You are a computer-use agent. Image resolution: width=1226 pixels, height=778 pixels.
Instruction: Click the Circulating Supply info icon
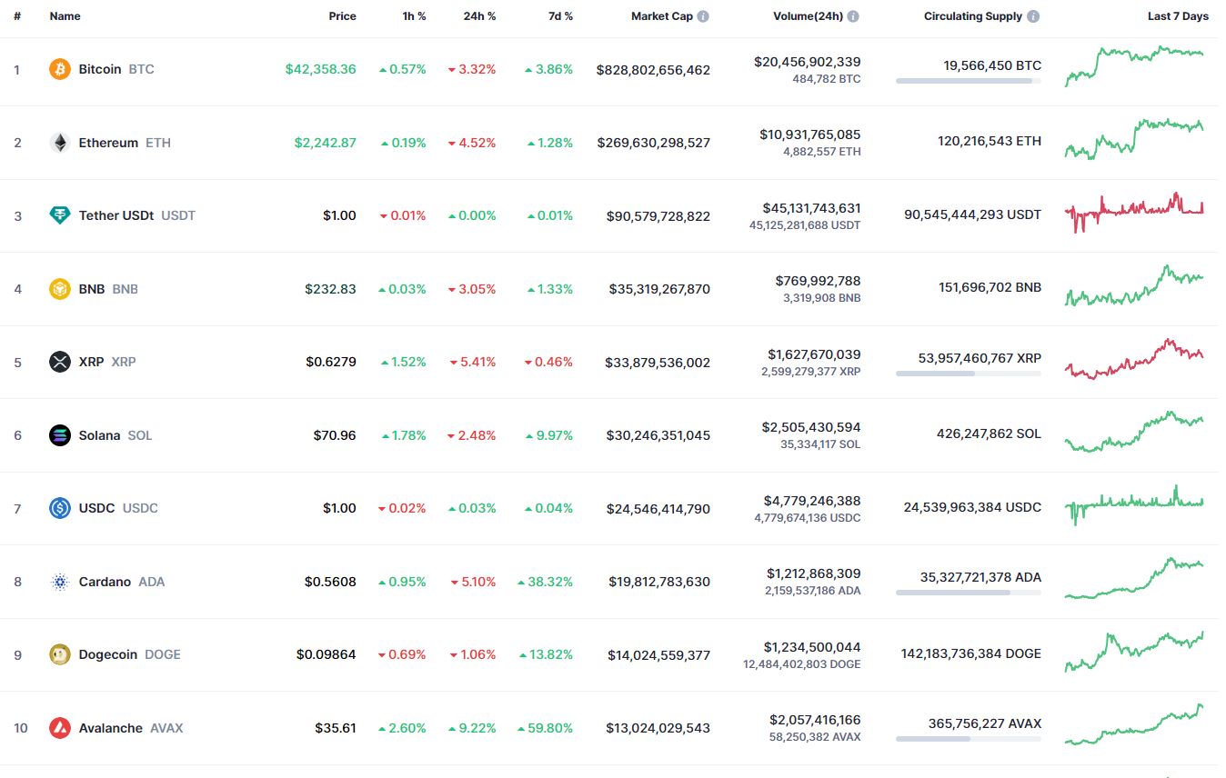(1033, 16)
